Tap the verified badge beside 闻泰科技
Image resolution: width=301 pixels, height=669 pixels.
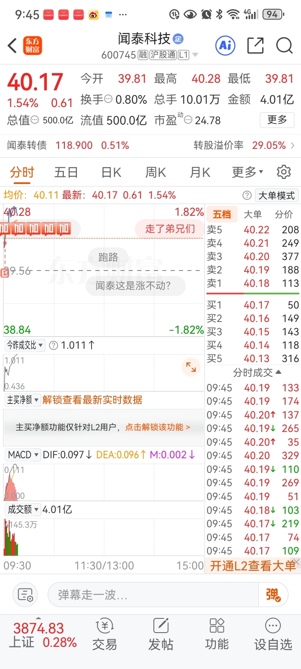(178, 39)
